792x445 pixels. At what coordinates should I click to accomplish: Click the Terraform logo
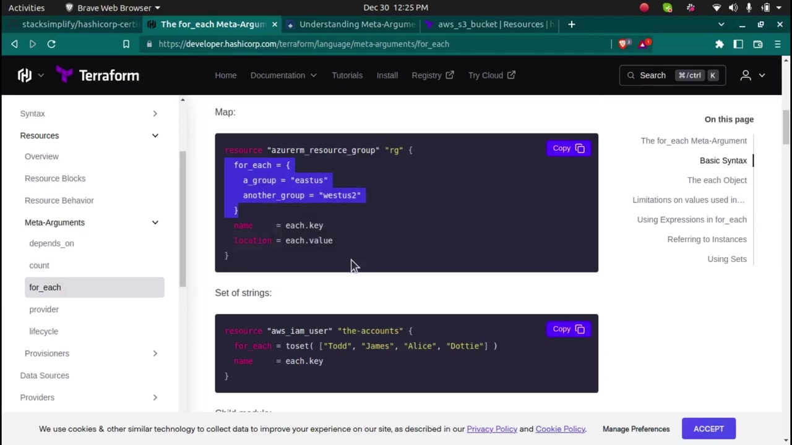click(98, 75)
